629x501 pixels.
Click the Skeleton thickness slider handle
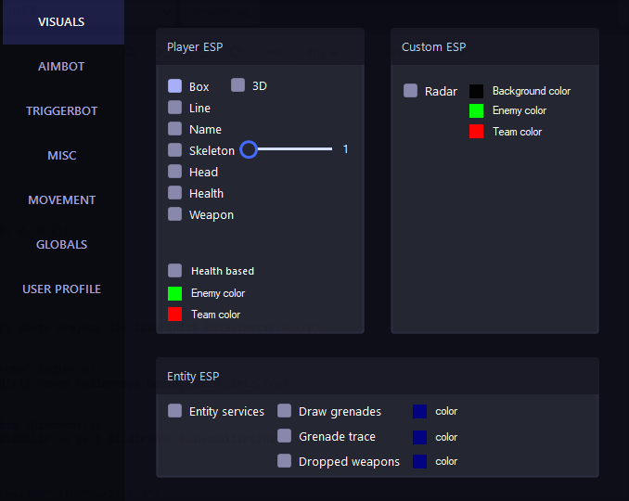click(x=248, y=148)
